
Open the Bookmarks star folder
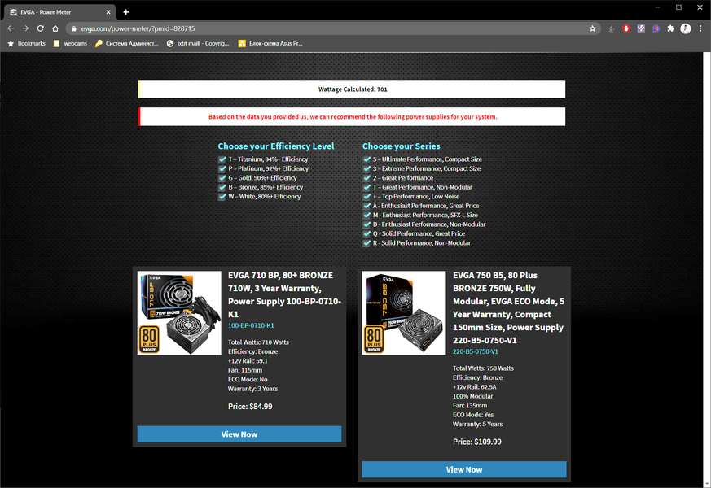tap(27, 43)
